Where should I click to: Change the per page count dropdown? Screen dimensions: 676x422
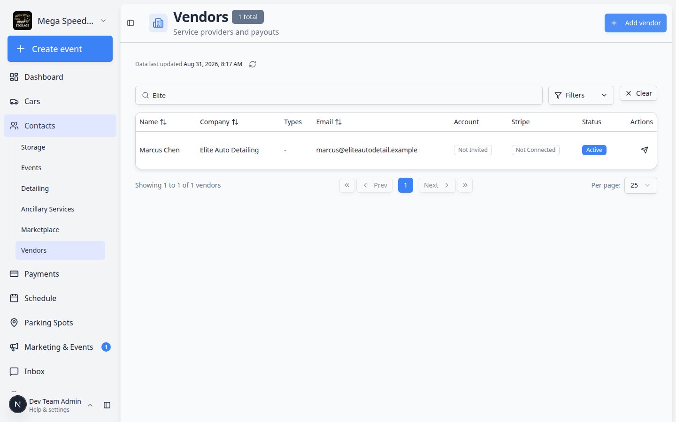pos(640,185)
